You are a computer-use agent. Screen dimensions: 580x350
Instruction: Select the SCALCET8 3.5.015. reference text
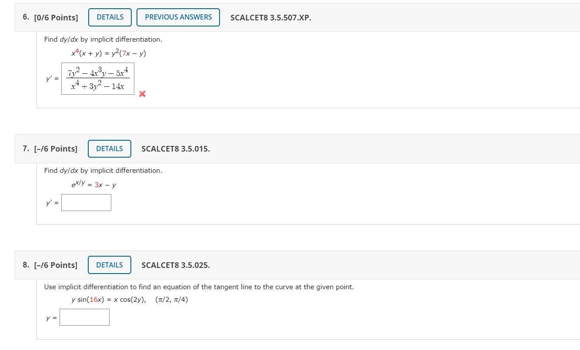(x=176, y=149)
